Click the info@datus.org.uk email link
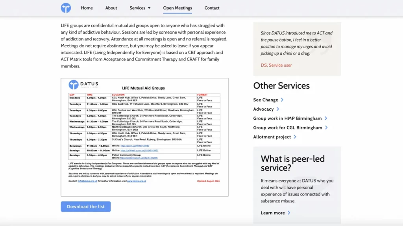 coord(87,181)
